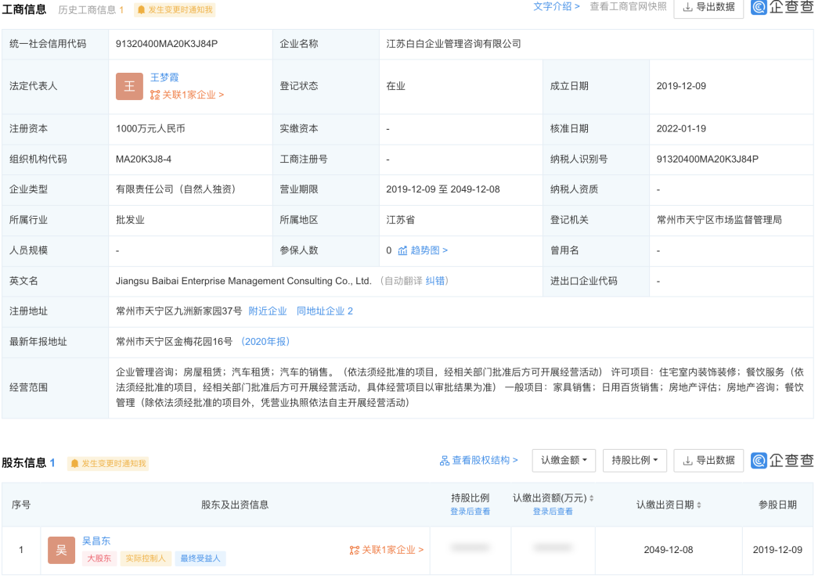Select address 常州市天宁区金梅花园16号
The image size is (822, 582).
[x=174, y=342]
